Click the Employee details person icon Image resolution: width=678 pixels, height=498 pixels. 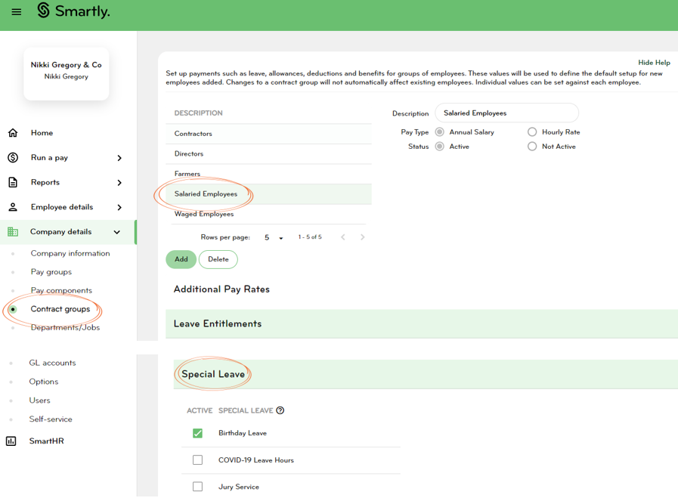pyautogui.click(x=13, y=207)
